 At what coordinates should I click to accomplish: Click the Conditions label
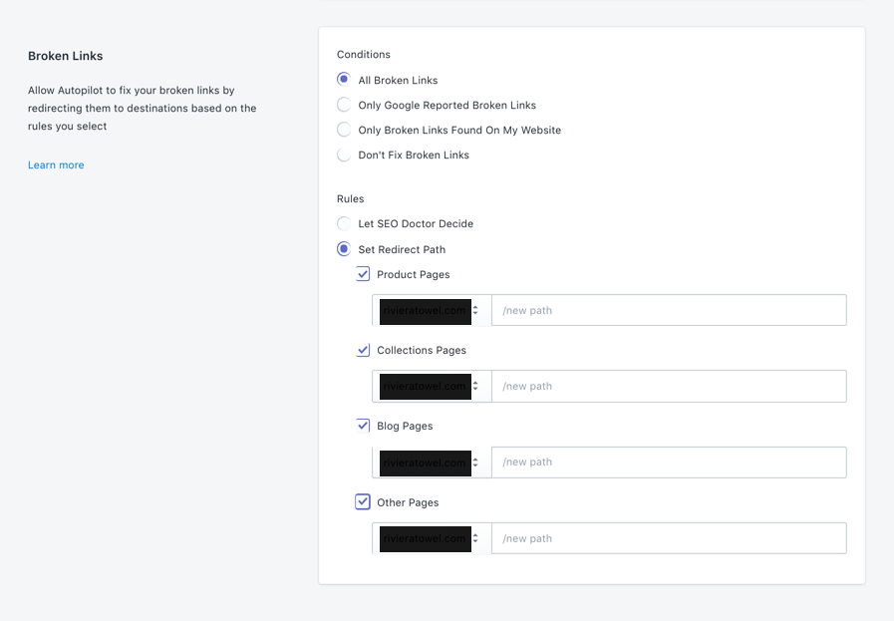point(364,54)
